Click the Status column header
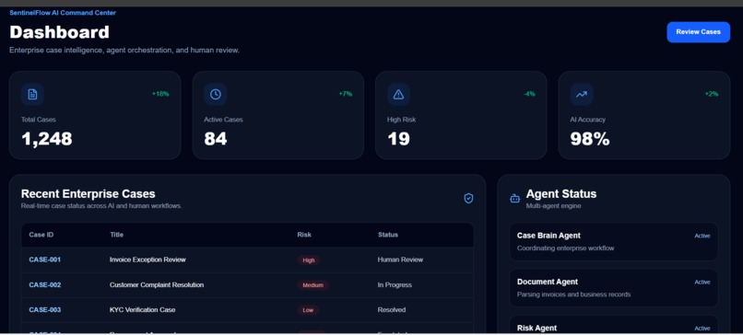The image size is (743, 335). click(x=387, y=235)
